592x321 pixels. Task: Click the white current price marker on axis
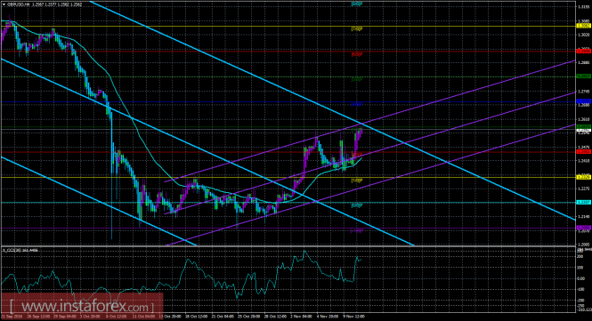[x=583, y=130]
